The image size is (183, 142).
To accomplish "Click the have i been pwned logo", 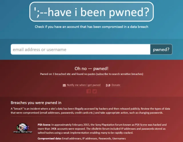I will (91, 12).
